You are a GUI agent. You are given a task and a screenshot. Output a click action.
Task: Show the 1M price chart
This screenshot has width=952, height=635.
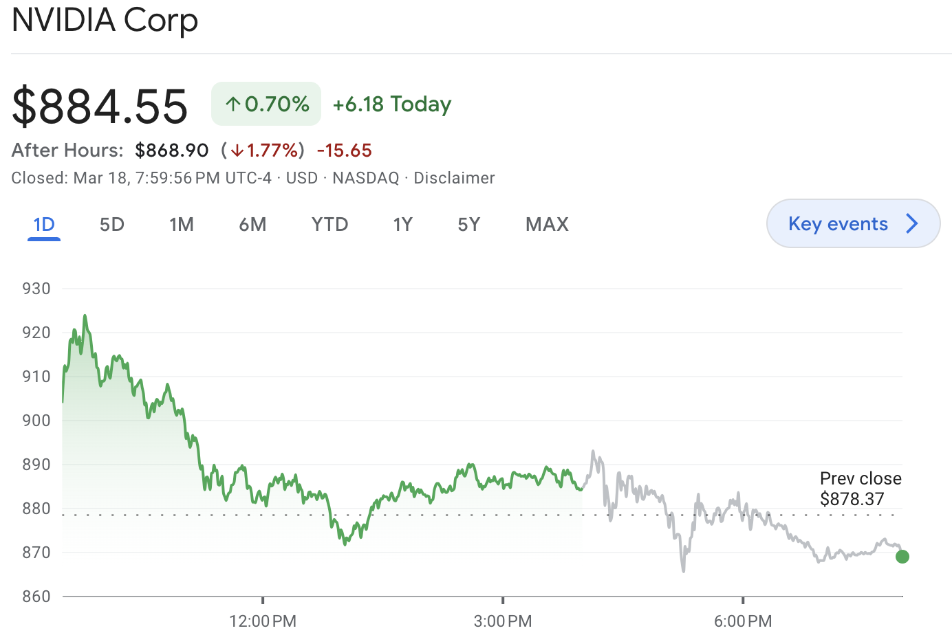click(x=182, y=225)
